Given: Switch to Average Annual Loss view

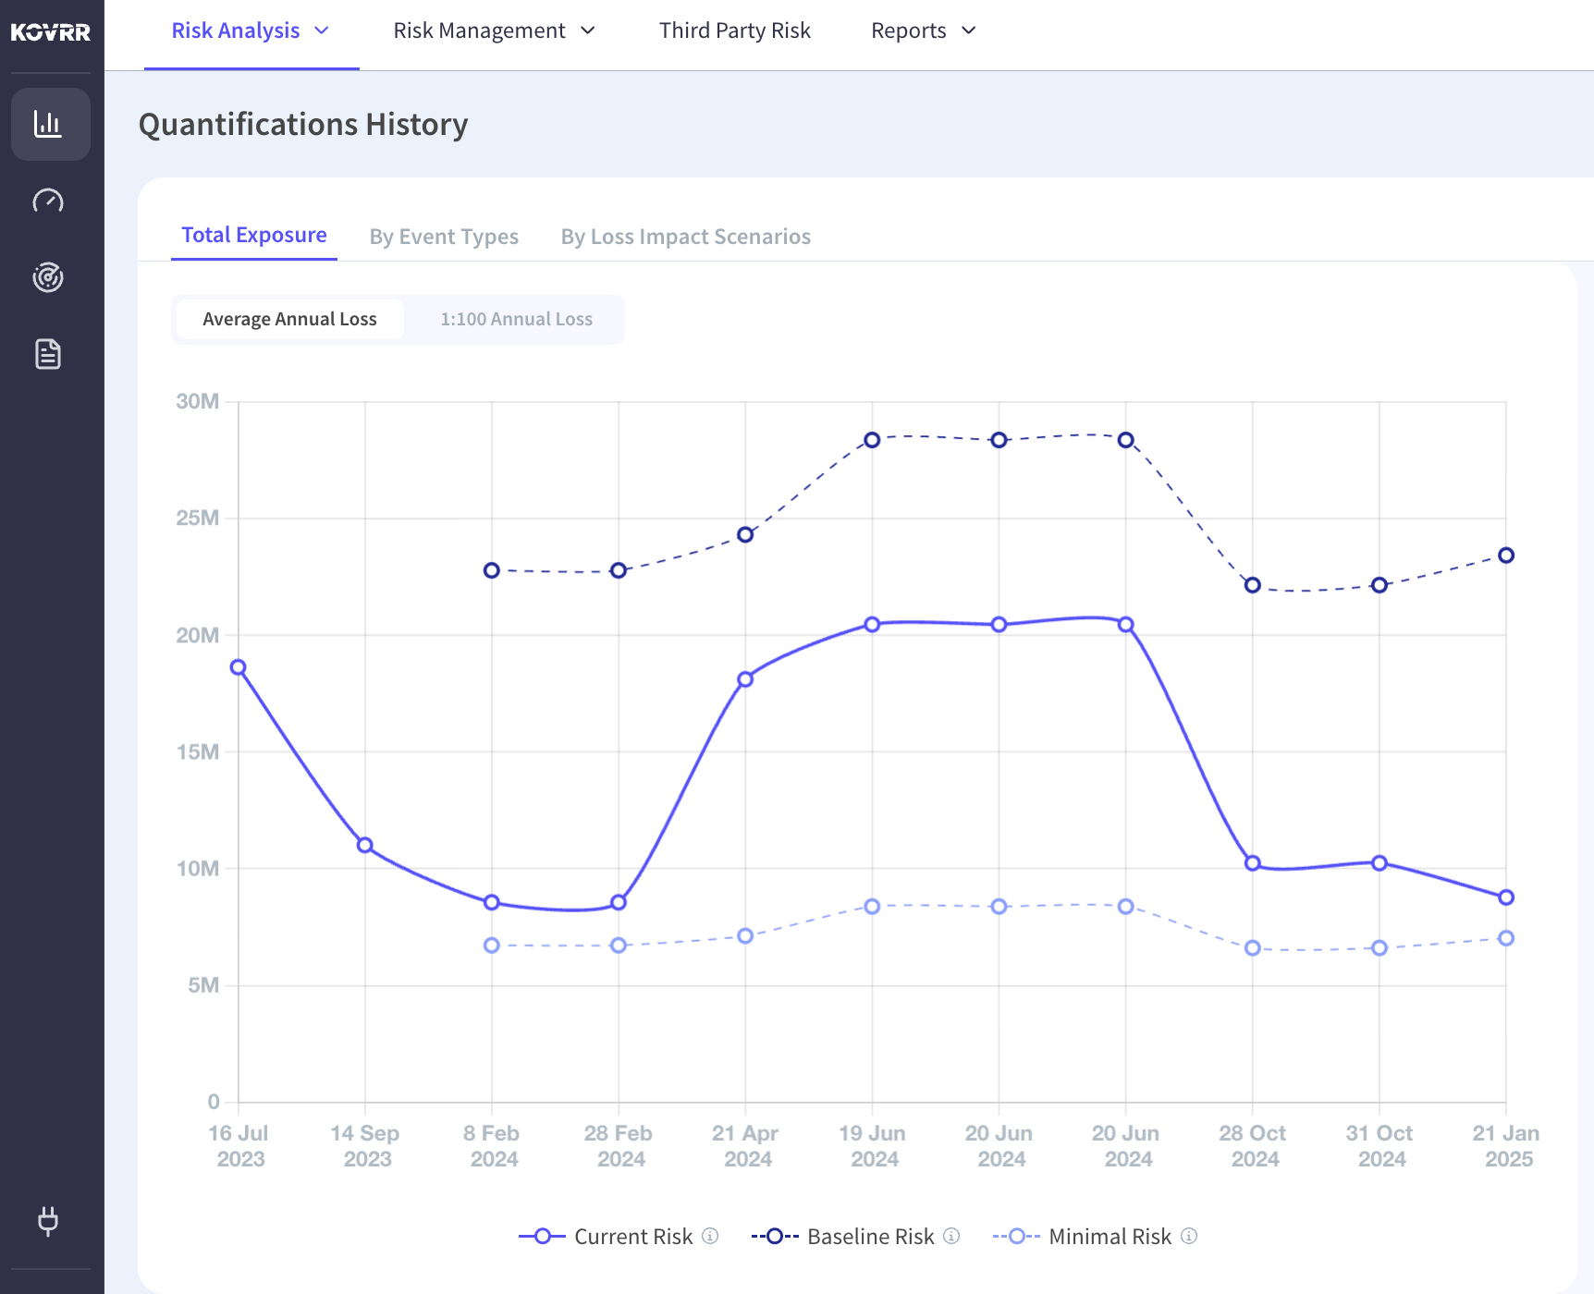Looking at the screenshot, I should pos(289,319).
